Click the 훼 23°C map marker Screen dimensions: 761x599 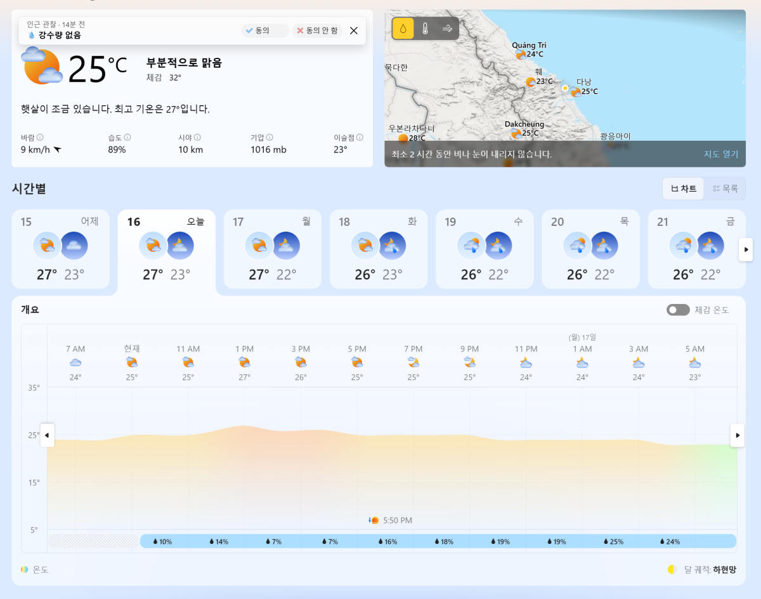coord(539,77)
